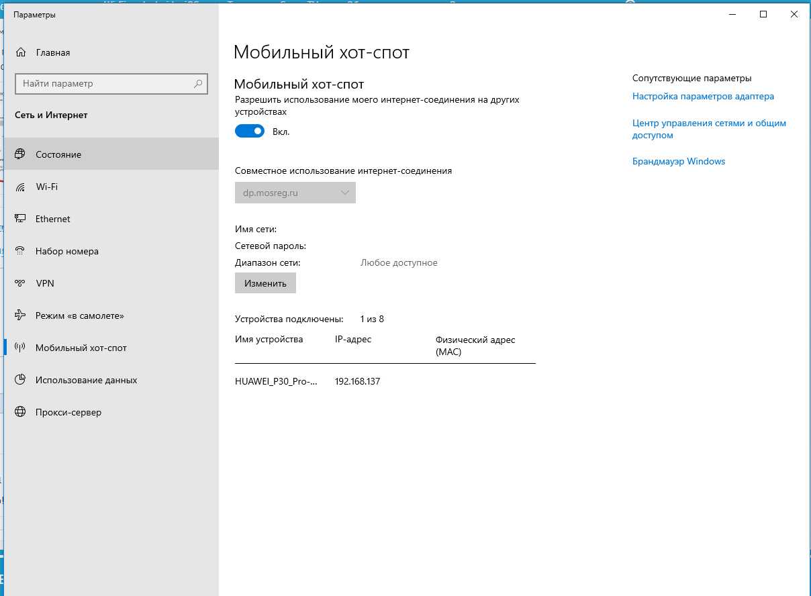Click the Имя сети label
811x596 pixels.
(x=256, y=230)
